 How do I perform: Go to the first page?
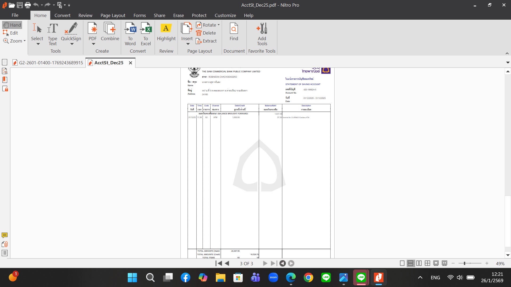coord(219,263)
